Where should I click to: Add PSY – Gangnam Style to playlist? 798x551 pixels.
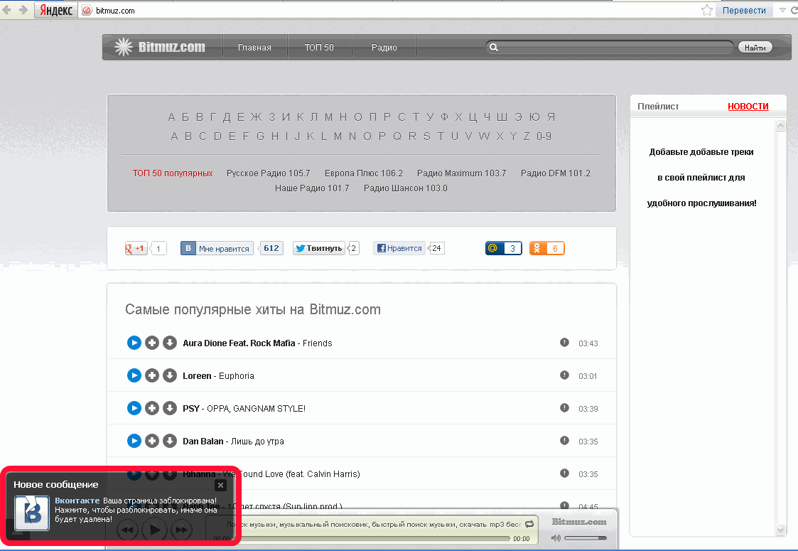pos(151,408)
